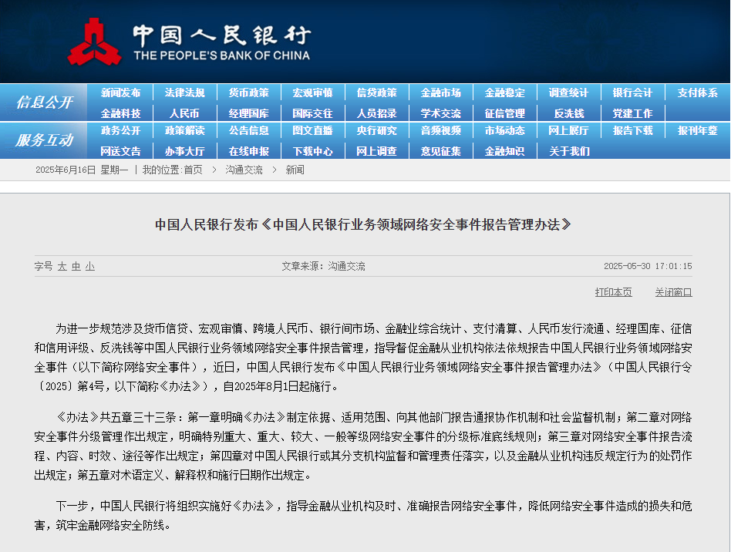Open the 党建工作 page
The image size is (731, 552).
(x=632, y=113)
